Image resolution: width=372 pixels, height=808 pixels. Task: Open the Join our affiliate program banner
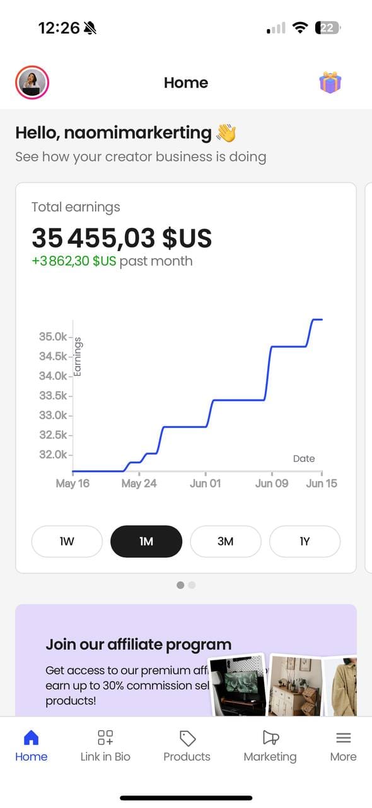coord(186,660)
